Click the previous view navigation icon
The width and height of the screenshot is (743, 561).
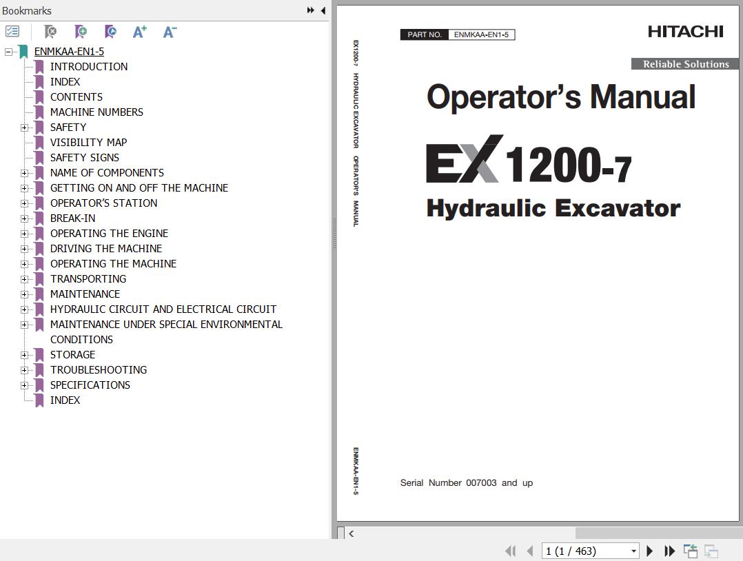pyautogui.click(x=691, y=551)
